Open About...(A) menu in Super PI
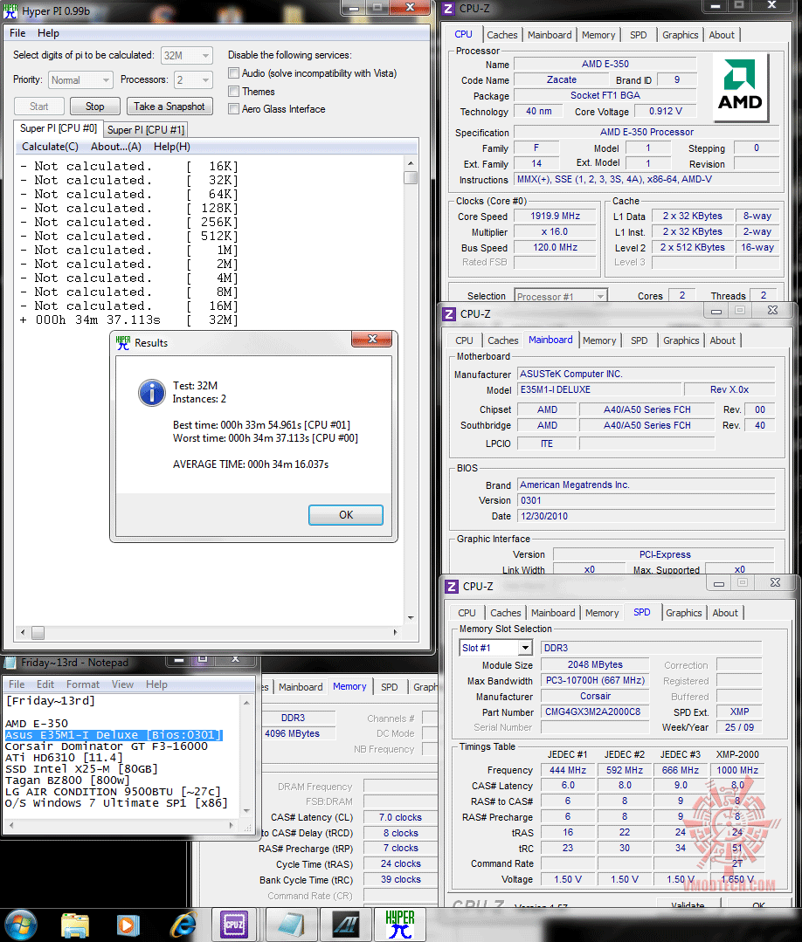Screen dimensions: 802x942 pyautogui.click(x=116, y=147)
